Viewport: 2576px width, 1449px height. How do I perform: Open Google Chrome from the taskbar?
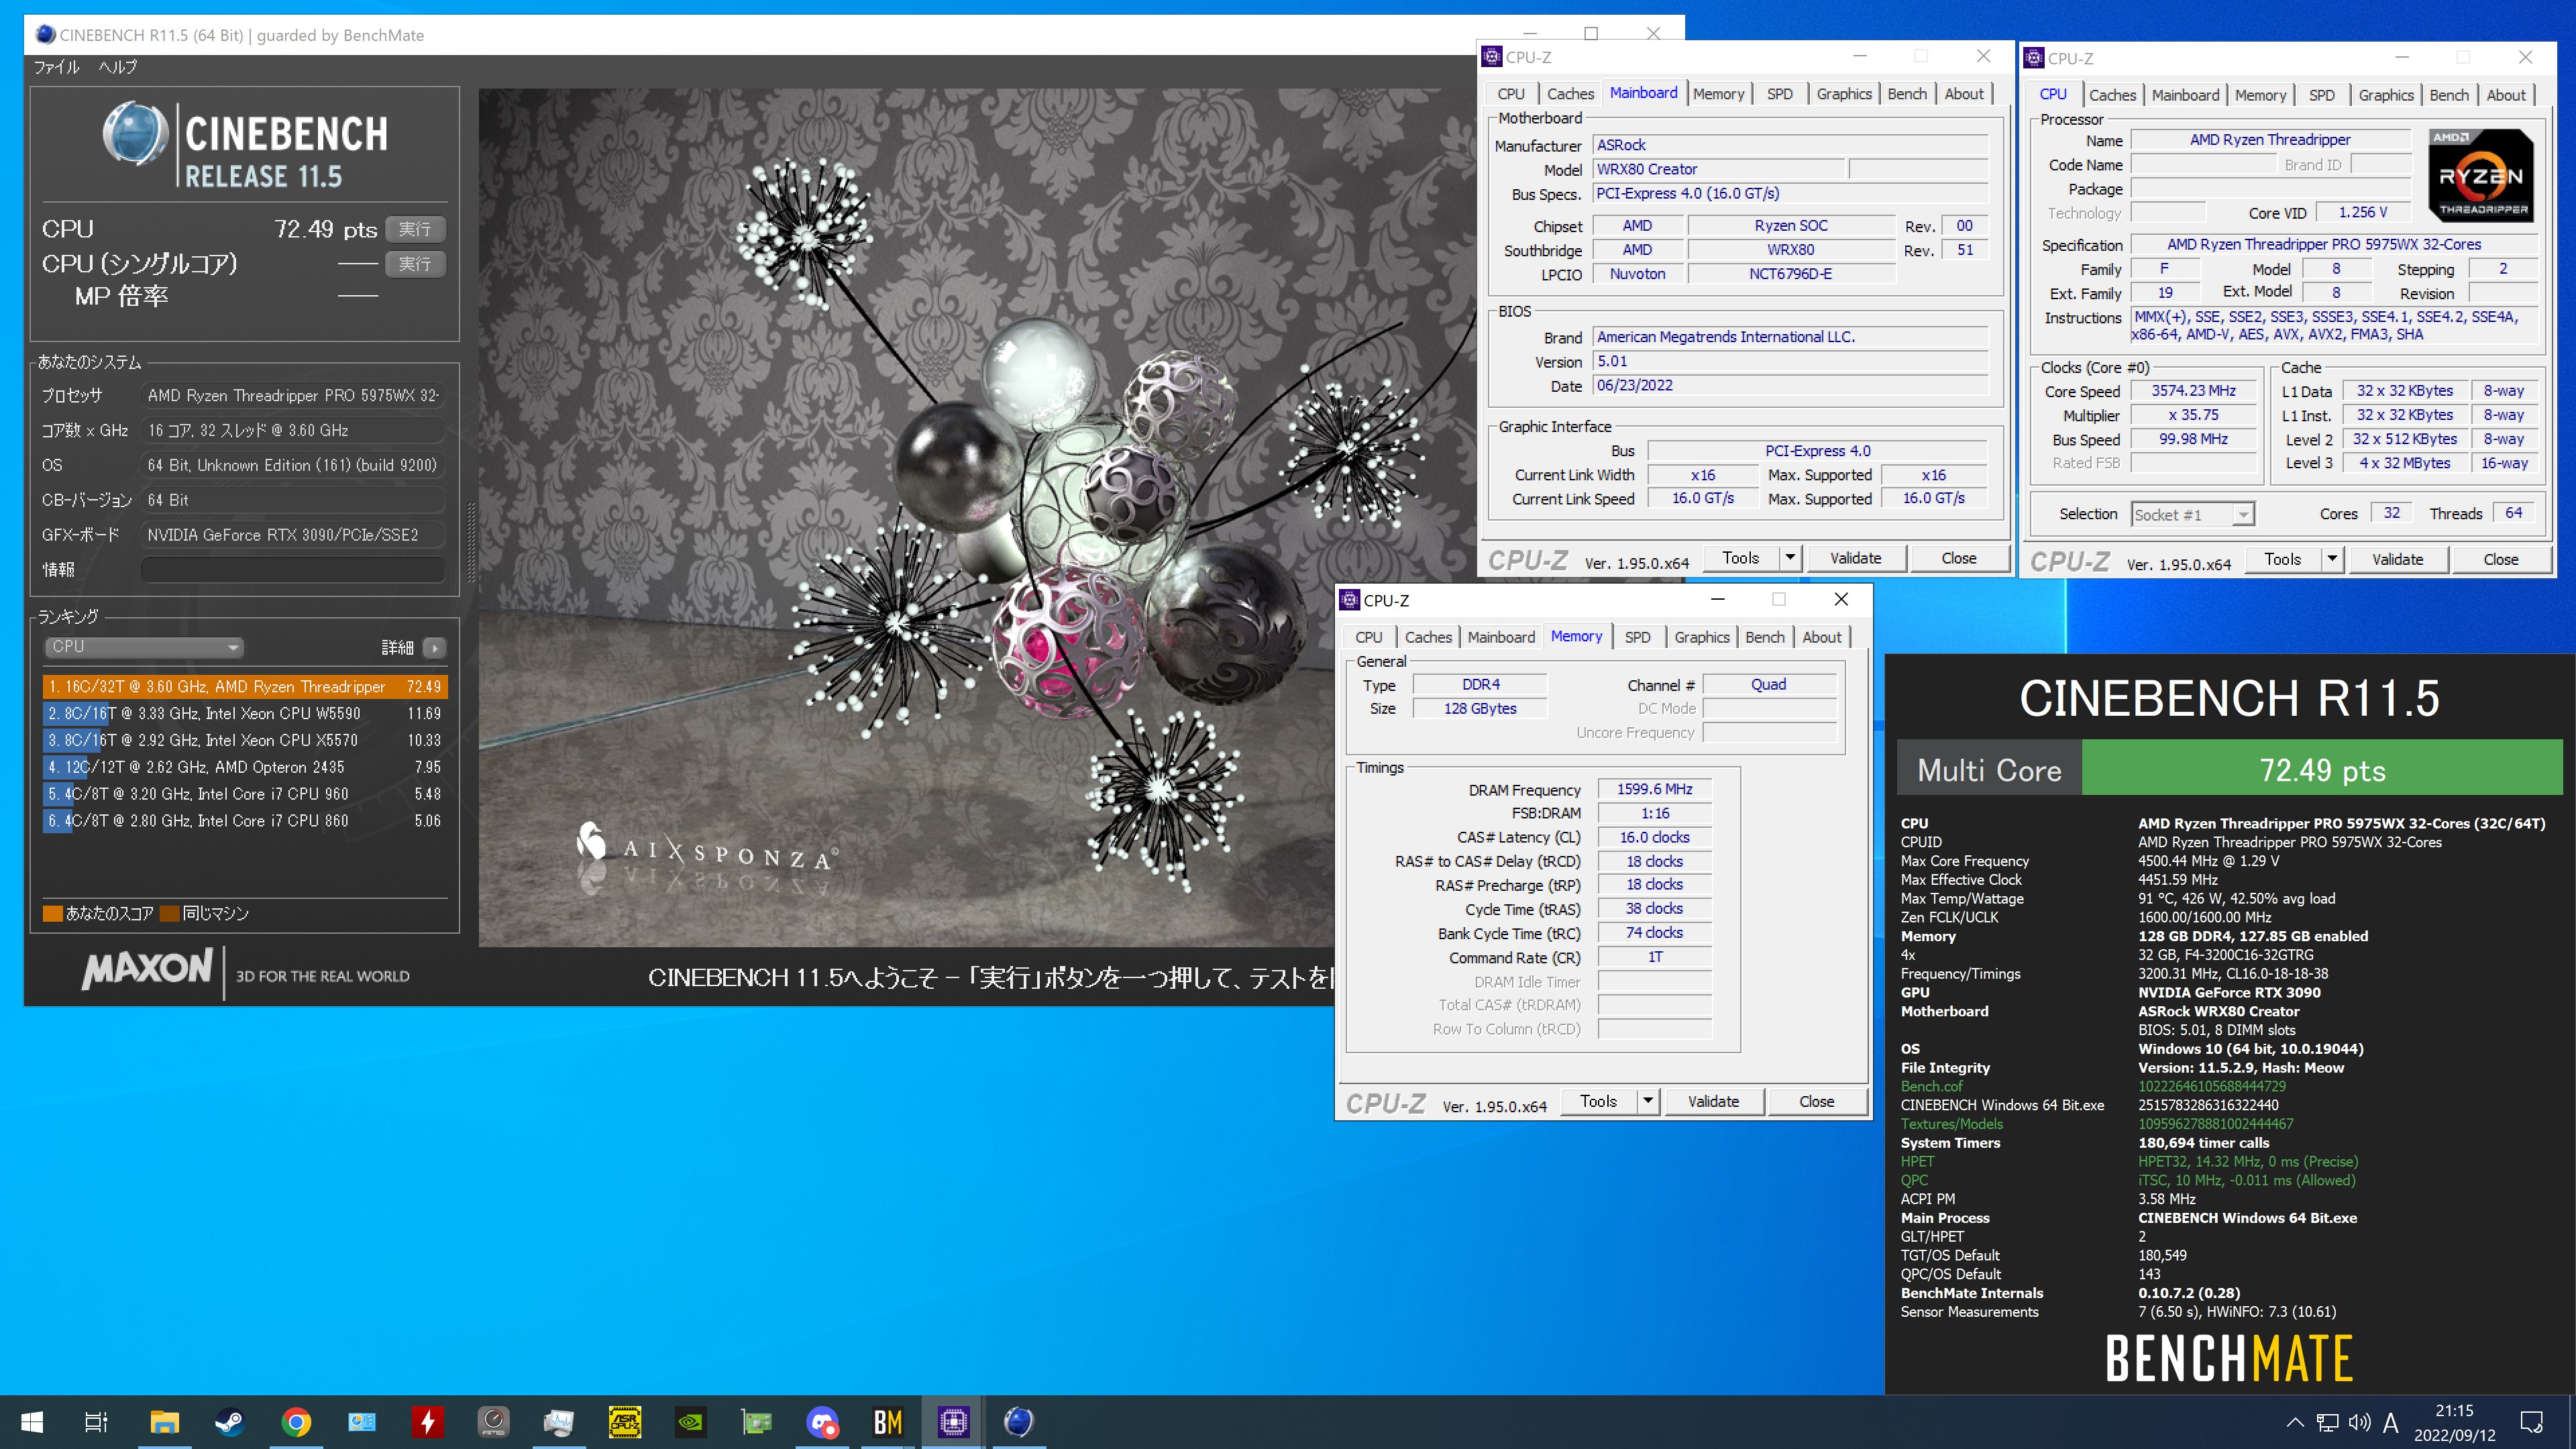(296, 1421)
